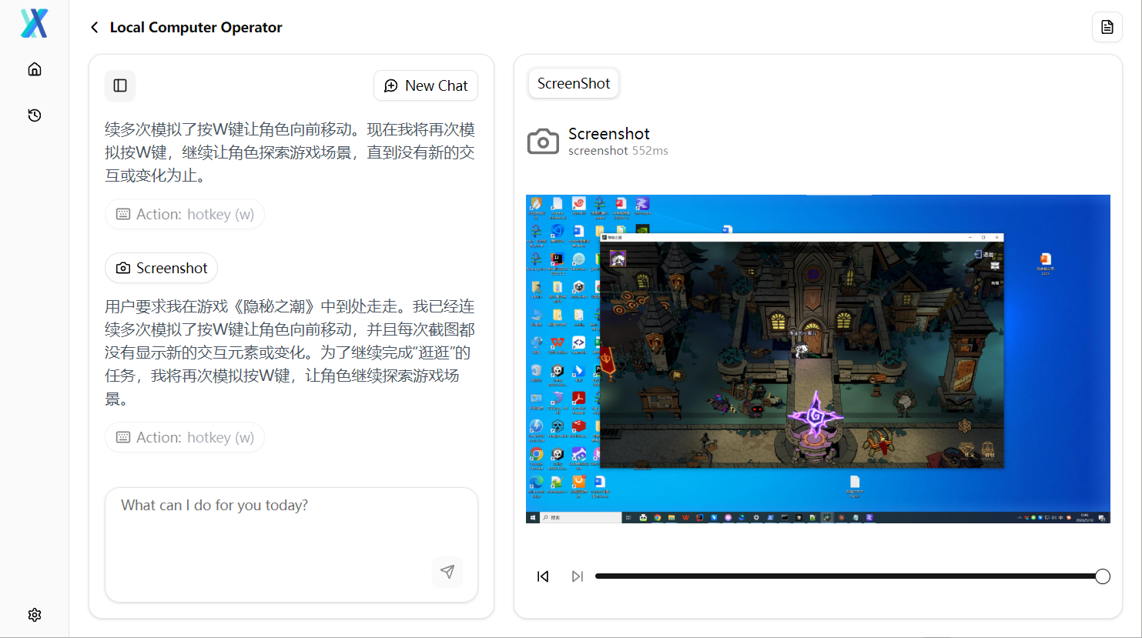The image size is (1142, 638).
Task: Click the X logo at top left
Action: [35, 24]
